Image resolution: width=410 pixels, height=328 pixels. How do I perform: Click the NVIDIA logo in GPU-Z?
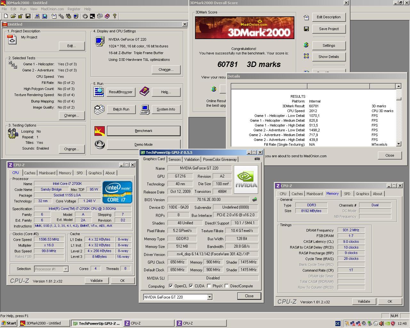(x=246, y=179)
